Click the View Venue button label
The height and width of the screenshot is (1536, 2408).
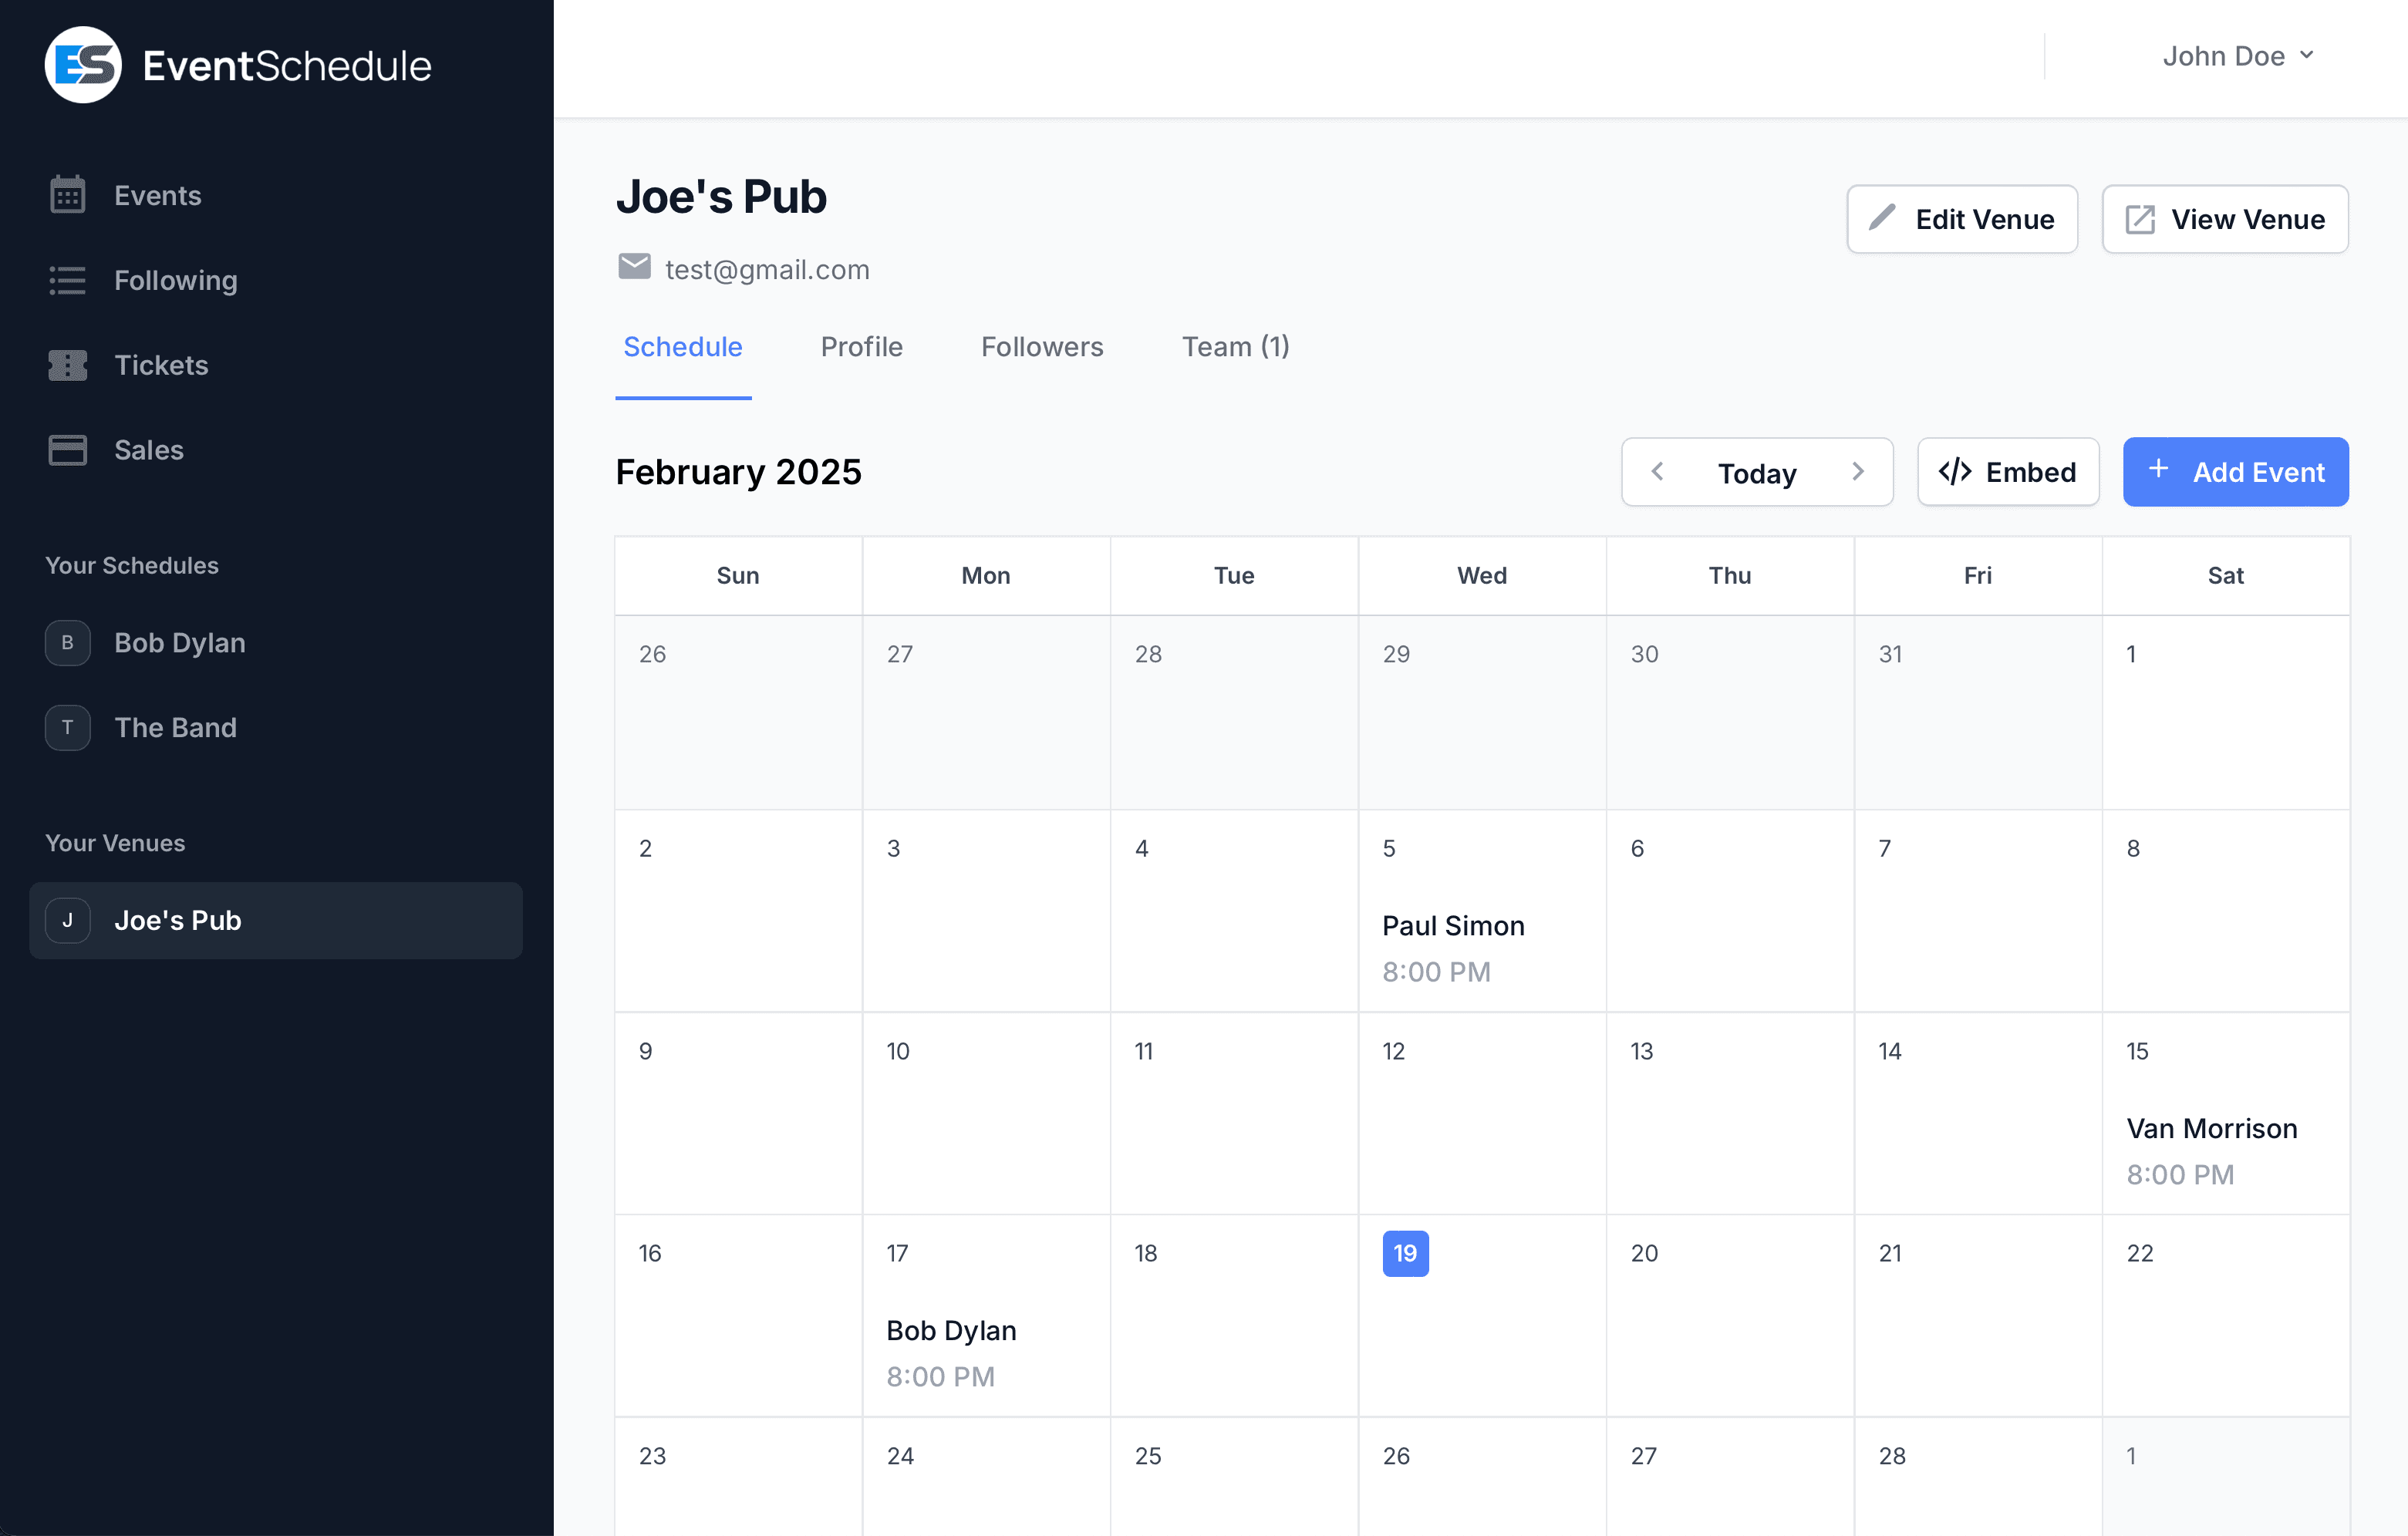pyautogui.click(x=2247, y=219)
